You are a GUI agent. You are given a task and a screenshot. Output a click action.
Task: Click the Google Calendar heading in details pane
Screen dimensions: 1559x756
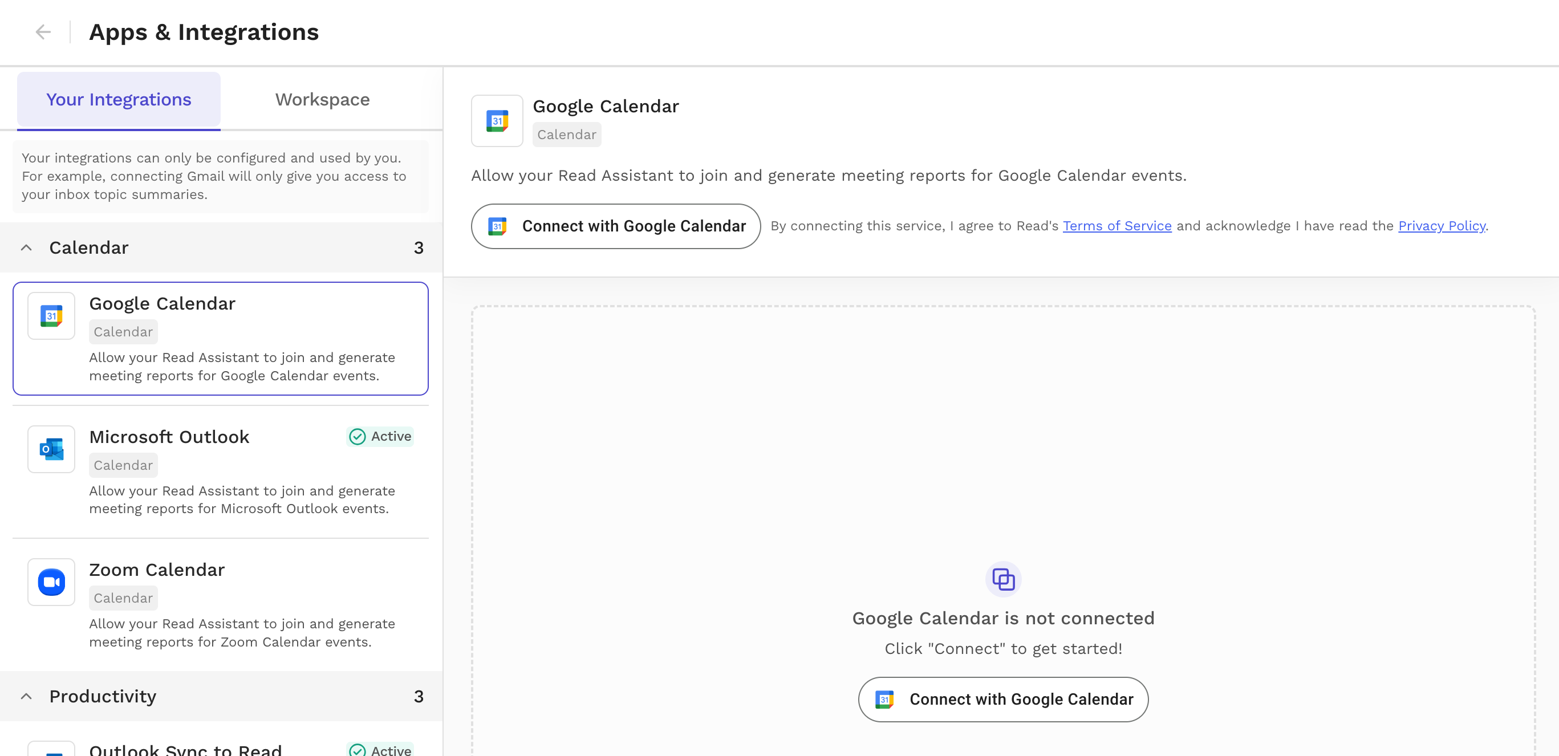[606, 107]
